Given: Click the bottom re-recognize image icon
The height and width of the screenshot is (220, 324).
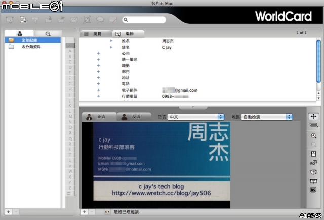Looking at the screenshot, I should (313, 190).
